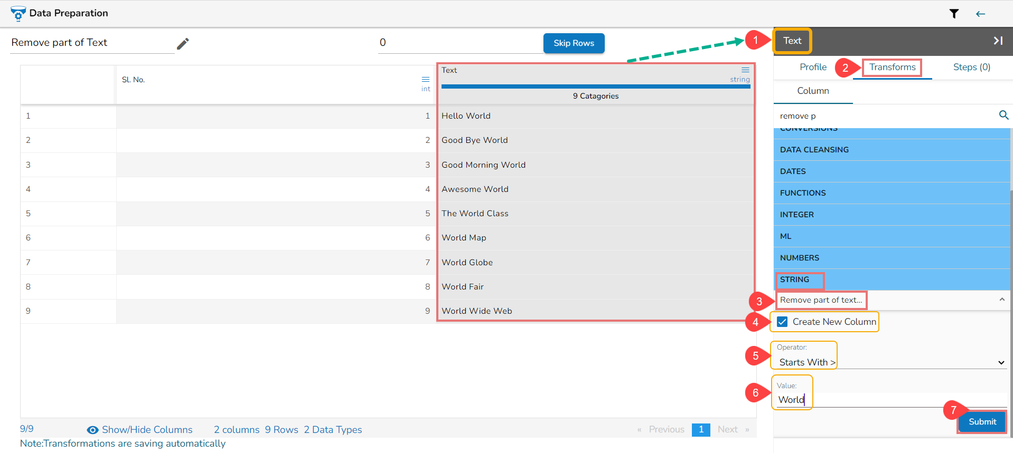Collapse the Remove part of text section
1013x453 pixels.
pyautogui.click(x=1001, y=300)
